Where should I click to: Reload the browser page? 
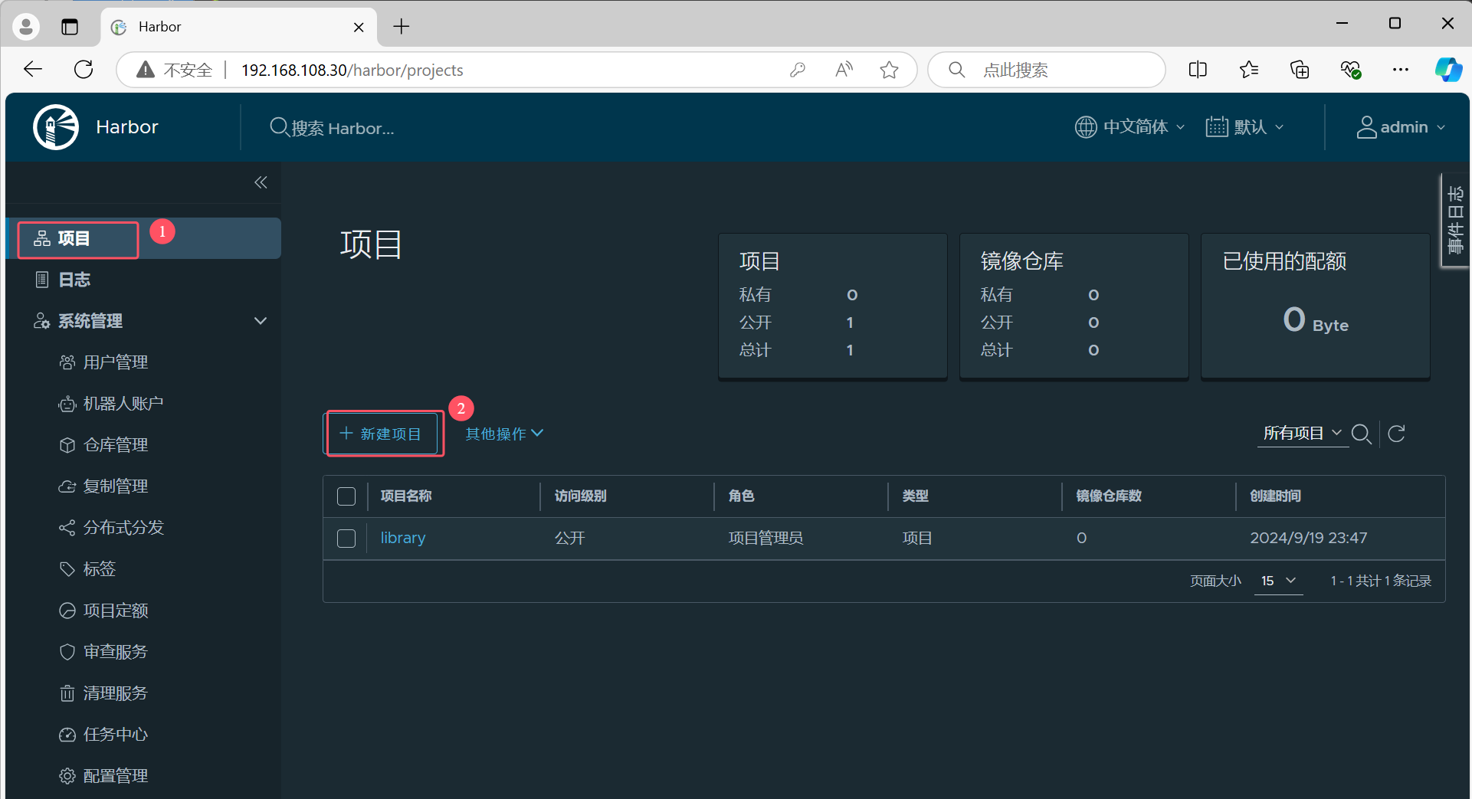(x=84, y=70)
